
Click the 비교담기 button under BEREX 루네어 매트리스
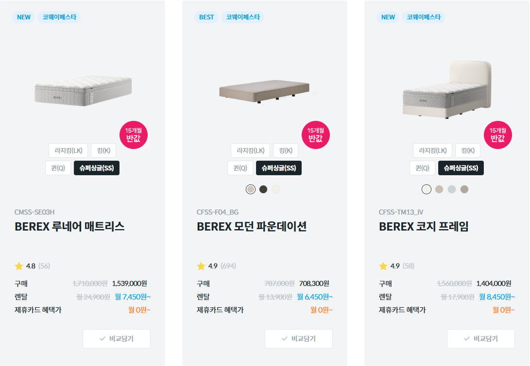click(x=116, y=338)
